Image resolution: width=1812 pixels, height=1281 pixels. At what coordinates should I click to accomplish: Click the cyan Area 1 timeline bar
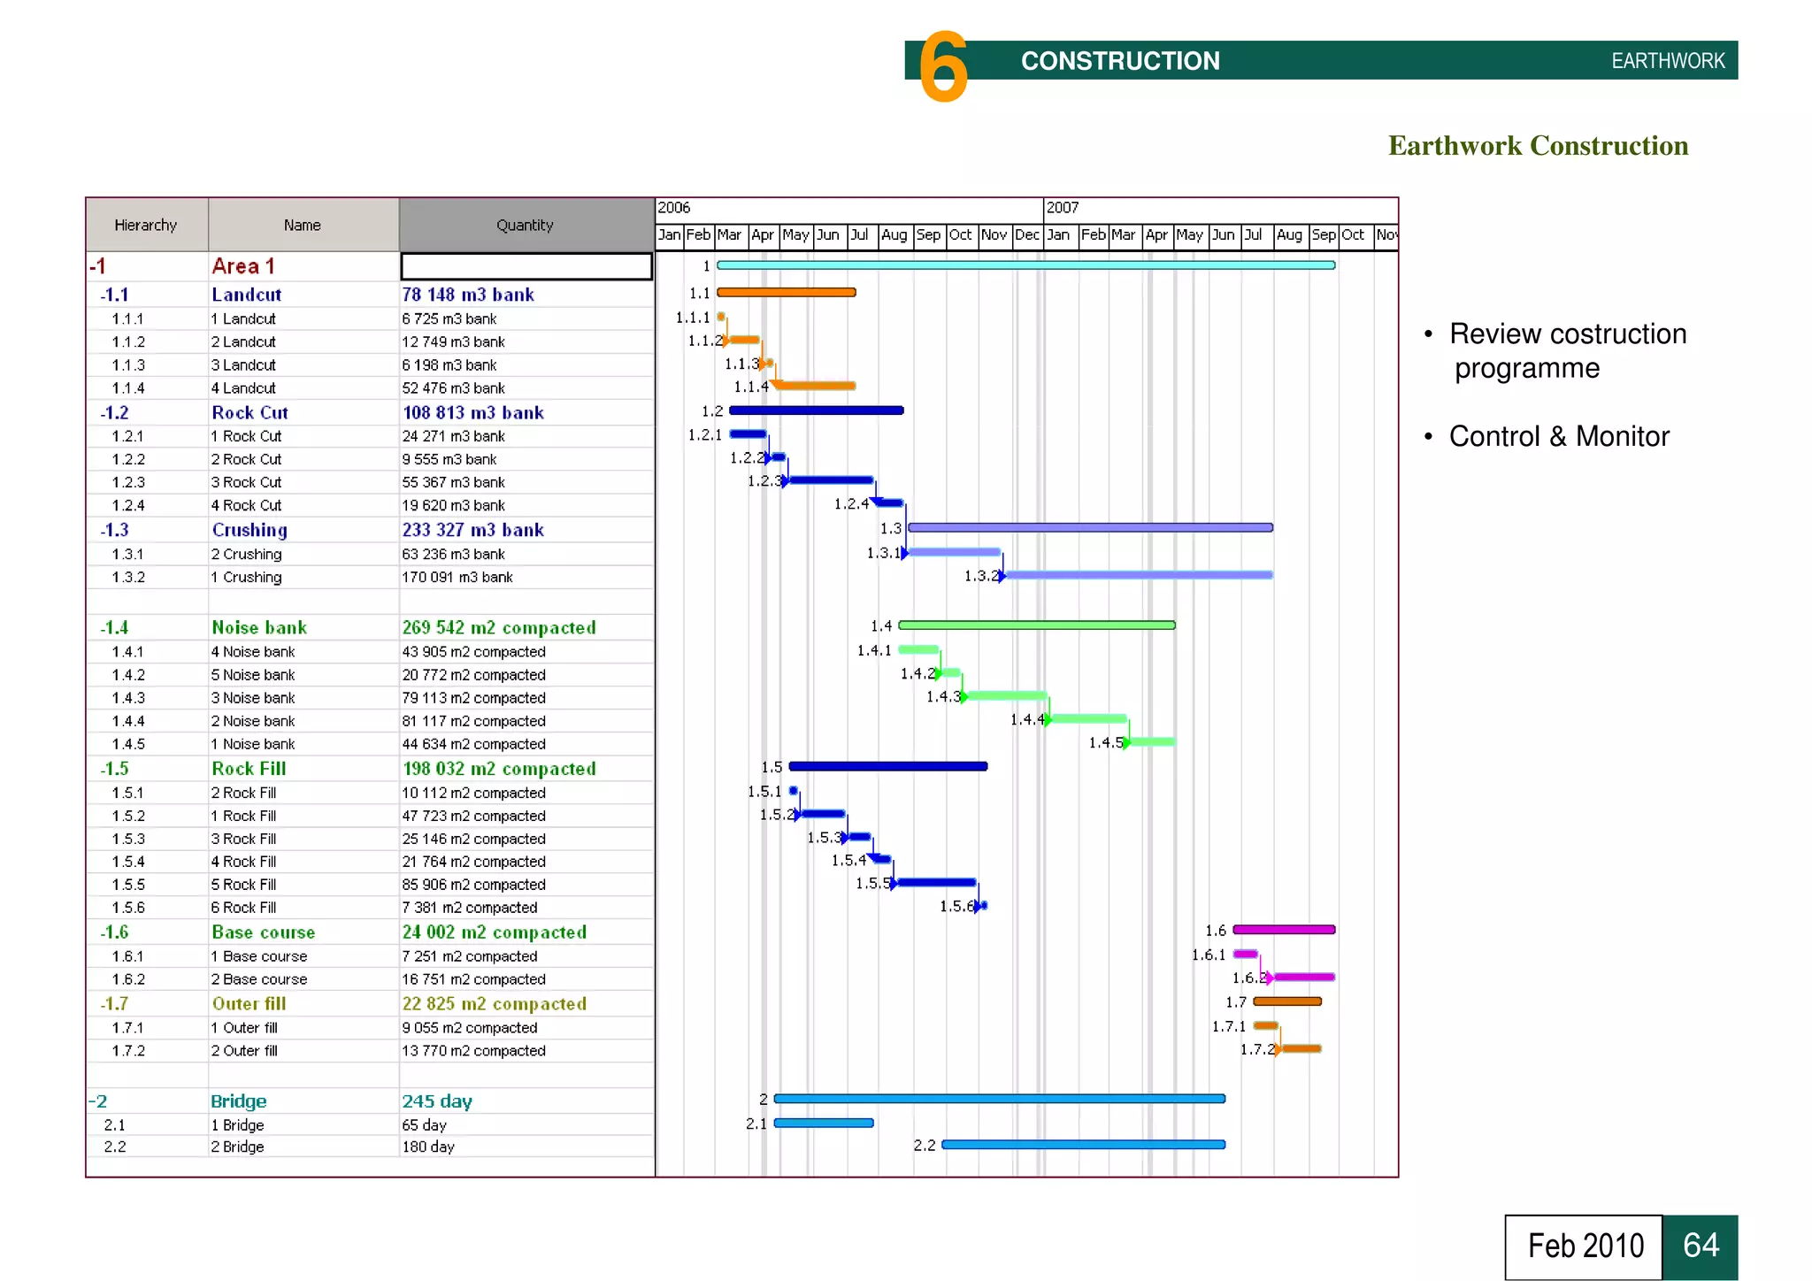1025,265
